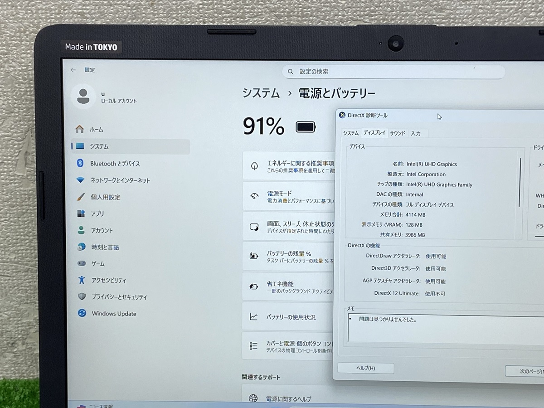This screenshot has height=408, width=544.
Task: Switch to the システム tab in DirectX tool
Action: click(351, 133)
